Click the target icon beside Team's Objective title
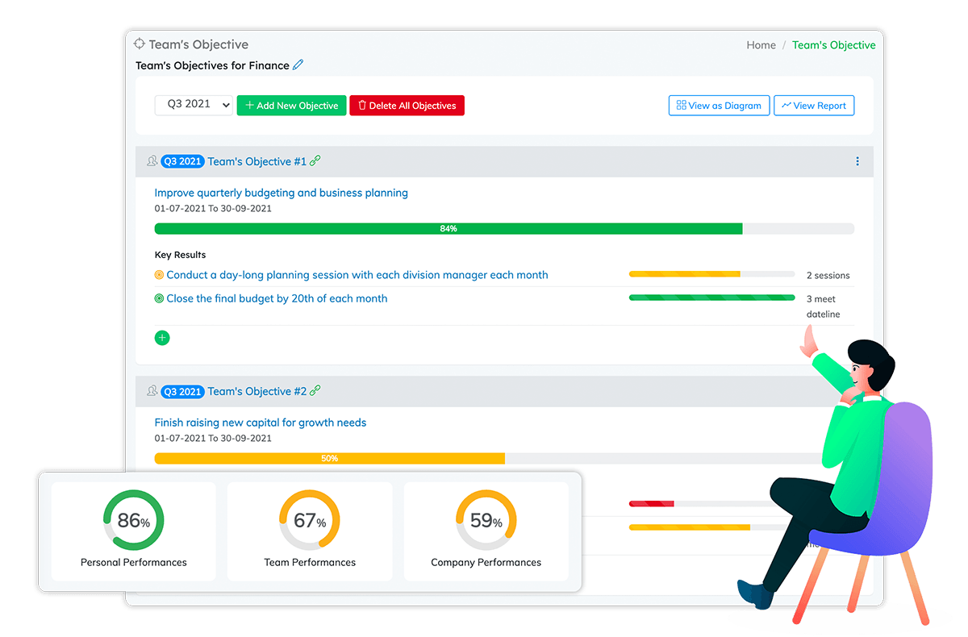The width and height of the screenshot is (968, 637). coord(140,44)
